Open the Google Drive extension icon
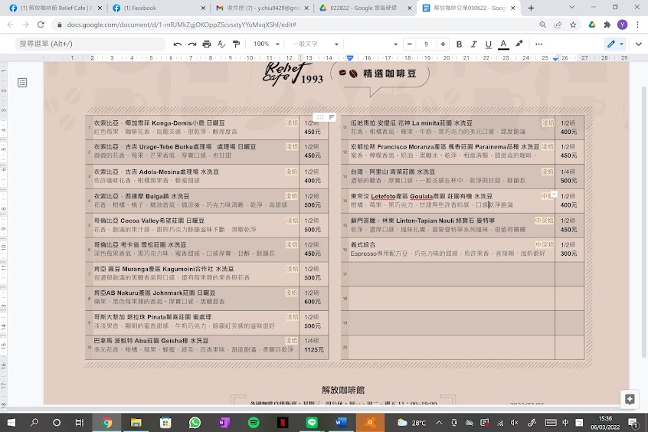This screenshot has width=648, height=432. (592, 25)
